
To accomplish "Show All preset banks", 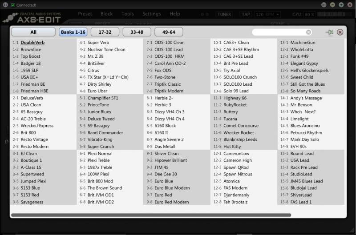I will tap(33, 32).
